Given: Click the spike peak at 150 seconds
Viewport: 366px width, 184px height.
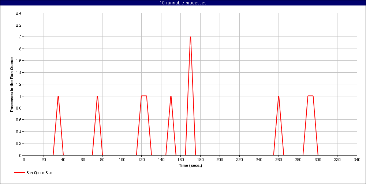Looking at the screenshot, I should click(171, 96).
